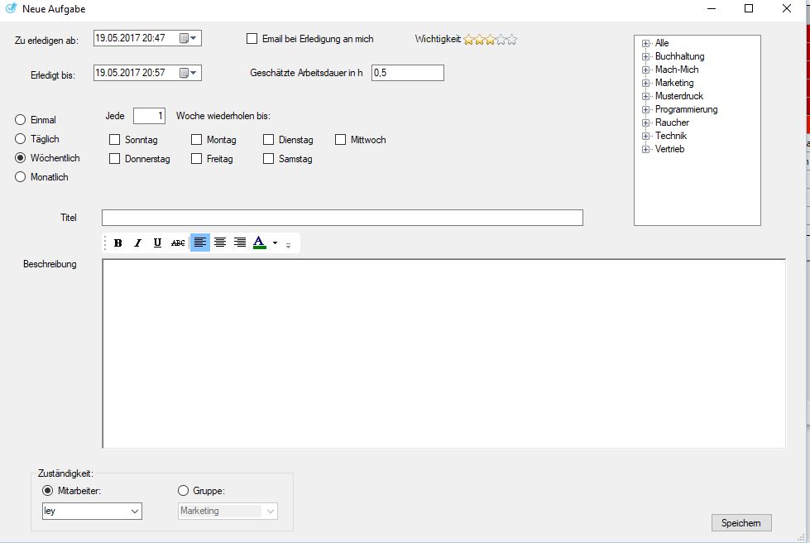810x543 pixels.
Task: Set importance to fifth star
Action: 512,39
